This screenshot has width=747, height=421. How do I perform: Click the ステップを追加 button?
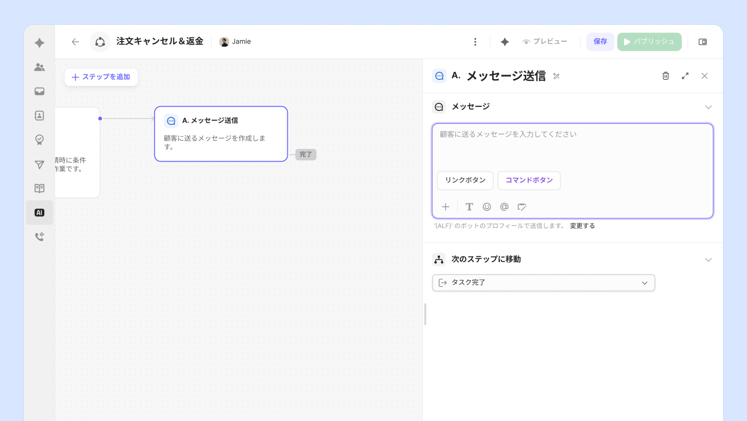tap(101, 77)
